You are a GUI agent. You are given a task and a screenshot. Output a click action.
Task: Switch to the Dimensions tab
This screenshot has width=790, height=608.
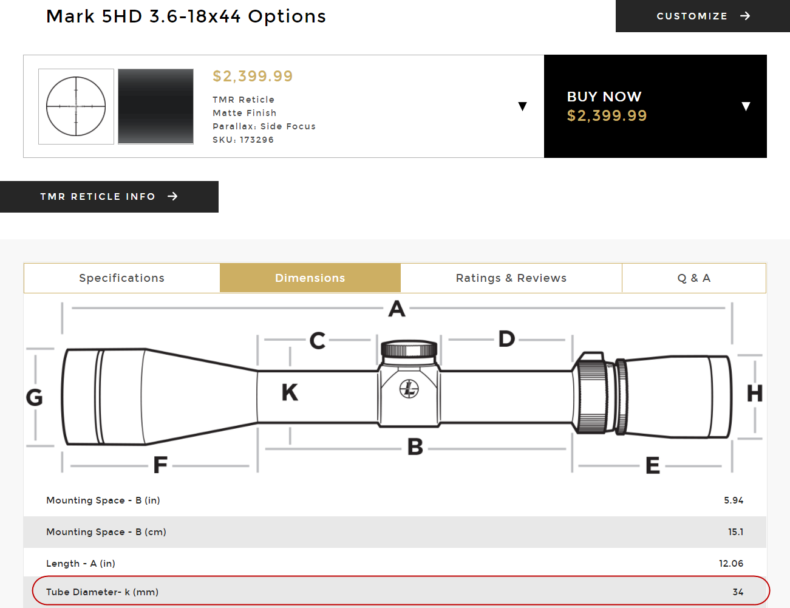tap(310, 278)
